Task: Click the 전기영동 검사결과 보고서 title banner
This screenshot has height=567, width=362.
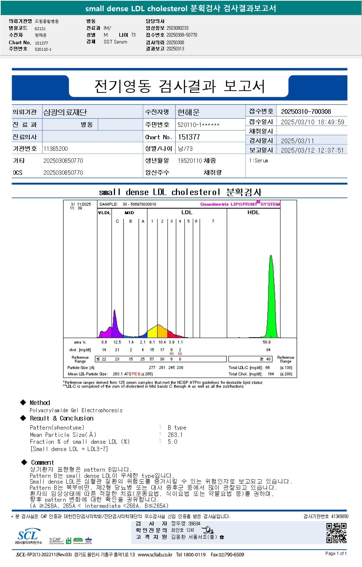Action: tap(179, 86)
